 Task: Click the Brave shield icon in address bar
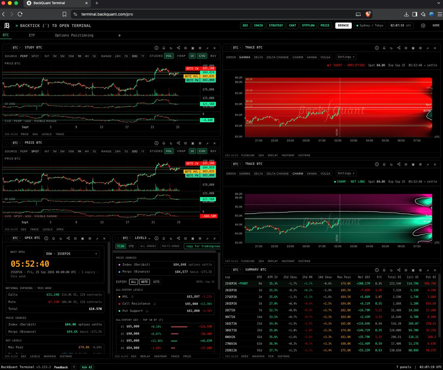[368, 14]
